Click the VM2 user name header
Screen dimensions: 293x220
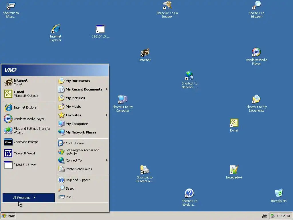(11, 70)
